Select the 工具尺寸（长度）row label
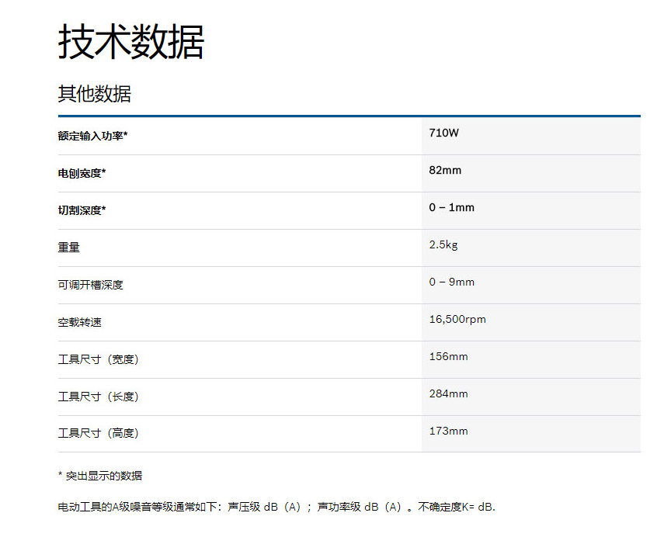The width and height of the screenshot is (671, 551). click(x=98, y=397)
